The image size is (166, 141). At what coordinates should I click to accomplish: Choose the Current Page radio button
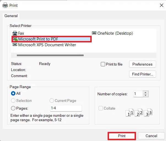click(52, 101)
